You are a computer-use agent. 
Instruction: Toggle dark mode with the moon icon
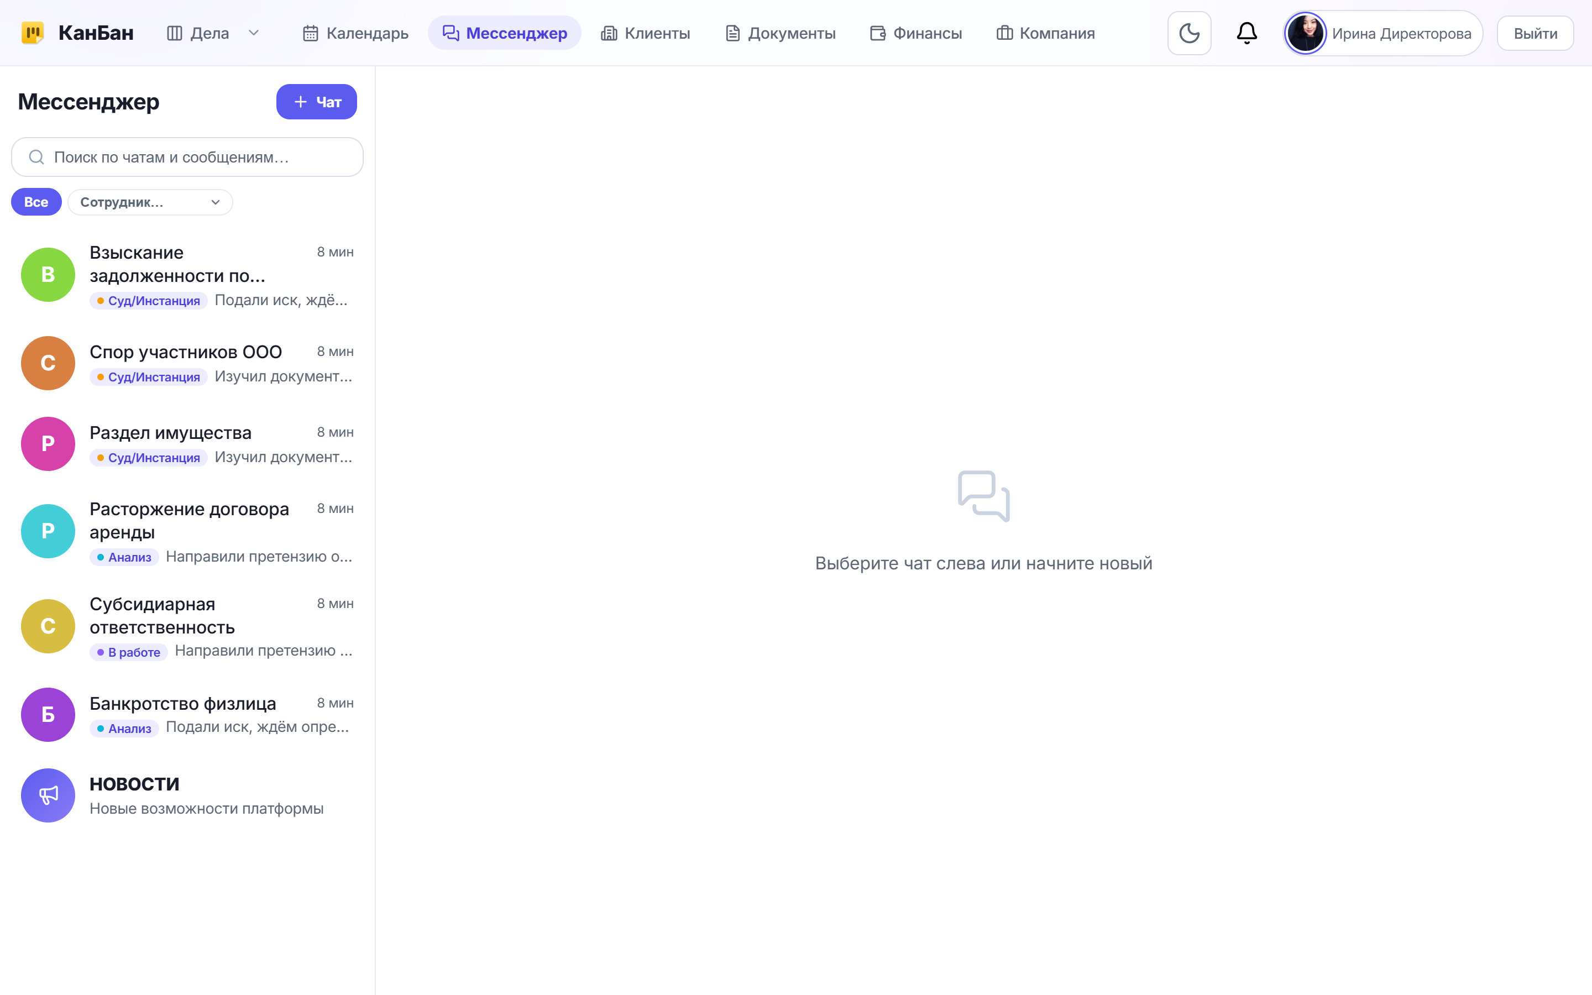tap(1188, 33)
